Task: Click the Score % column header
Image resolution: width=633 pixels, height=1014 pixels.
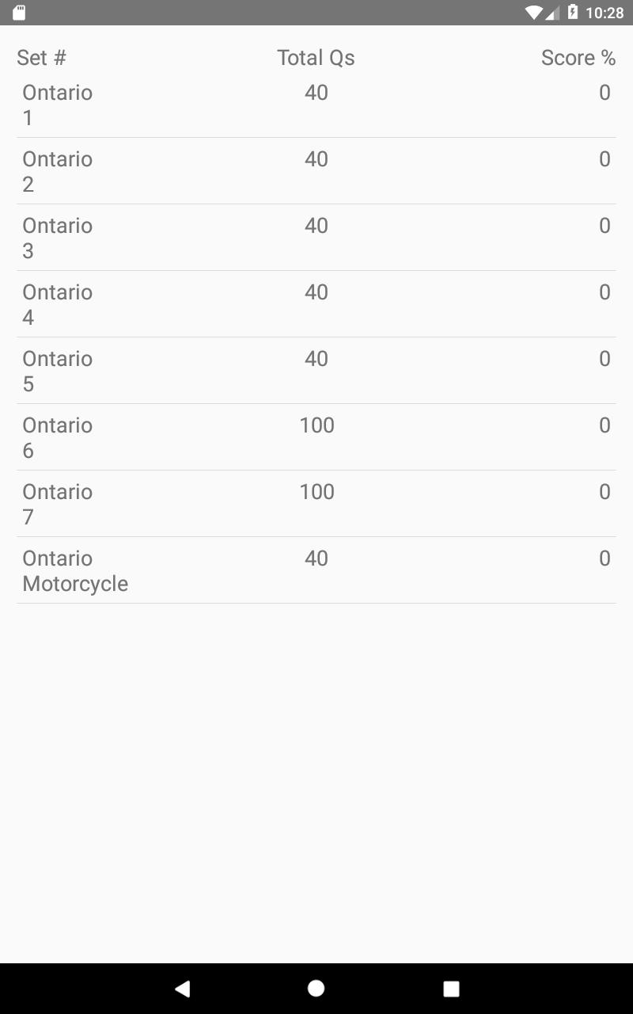Action: point(578,58)
